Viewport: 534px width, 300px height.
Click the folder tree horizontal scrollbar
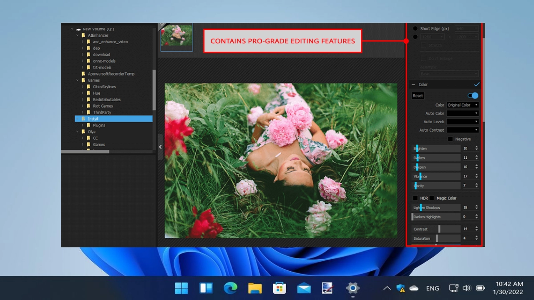click(x=85, y=152)
